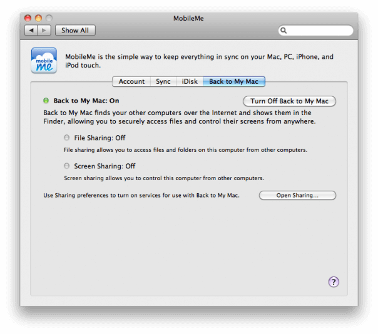Open the iDisk tab

[190, 81]
